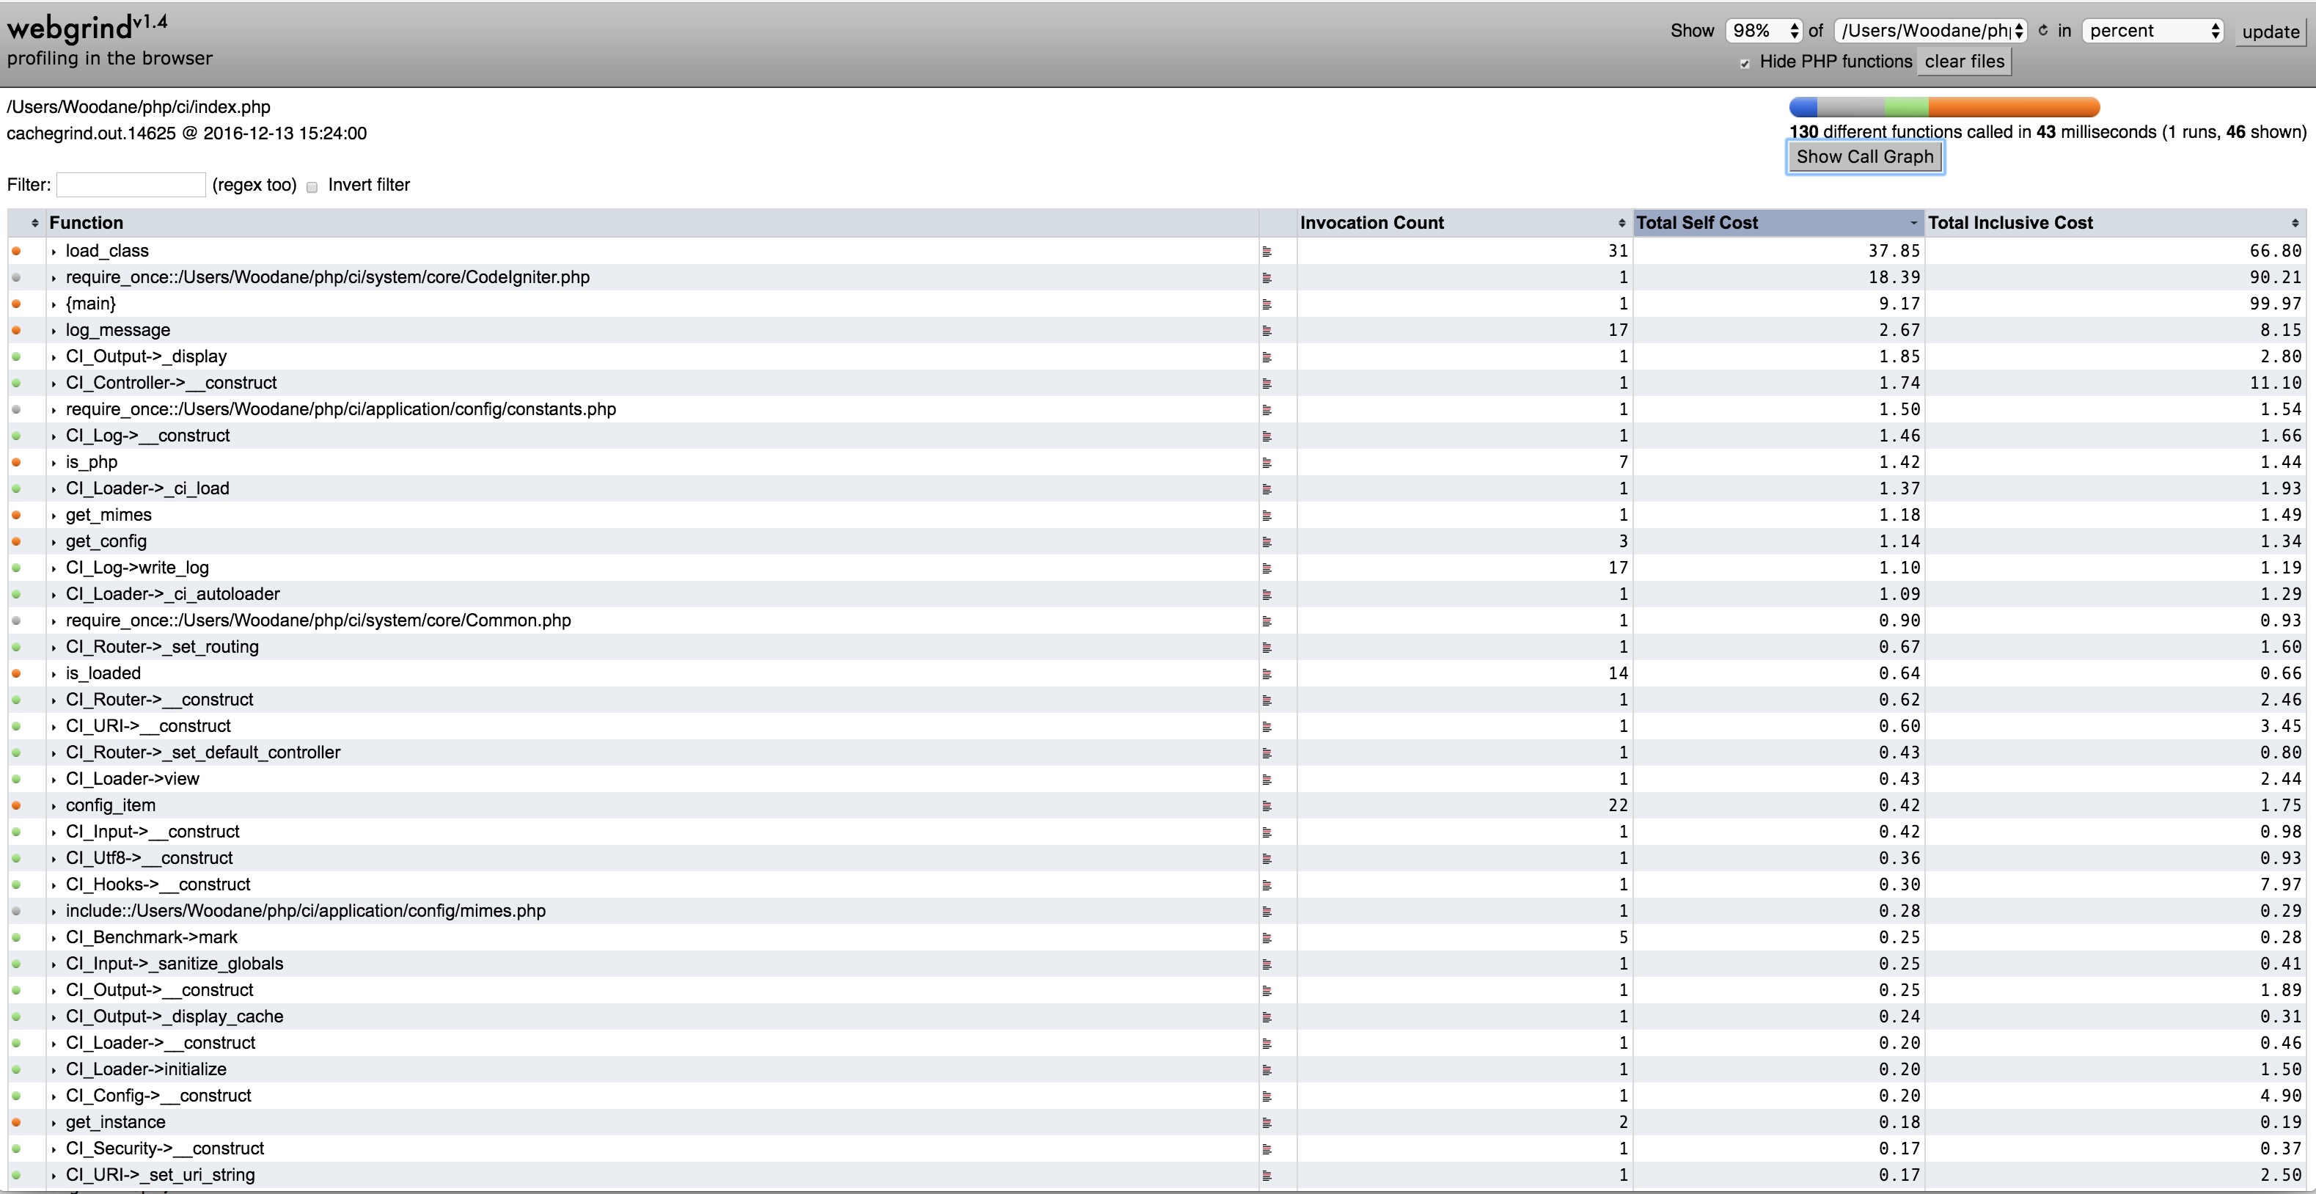Open source file icon for CI_Output->_display row
The height and width of the screenshot is (1194, 2316).
tap(1267, 357)
